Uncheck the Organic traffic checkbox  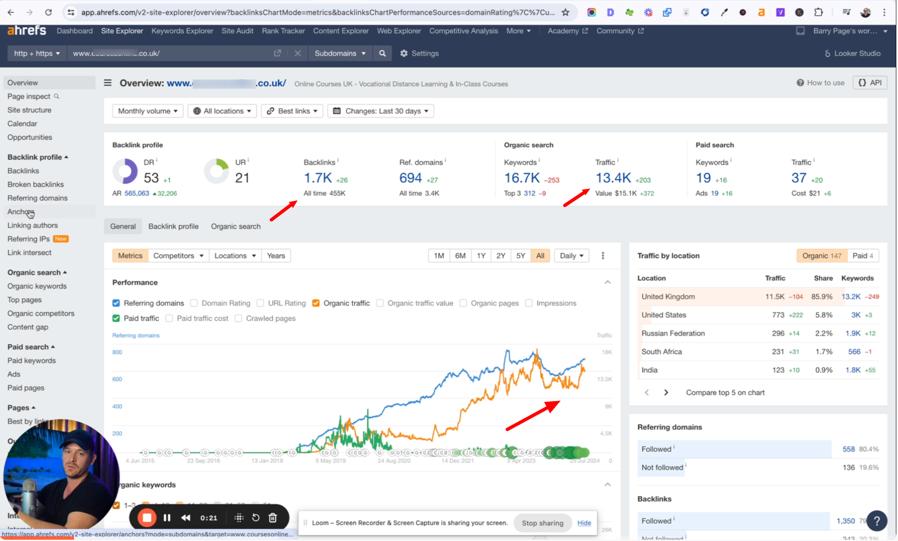[x=316, y=303]
